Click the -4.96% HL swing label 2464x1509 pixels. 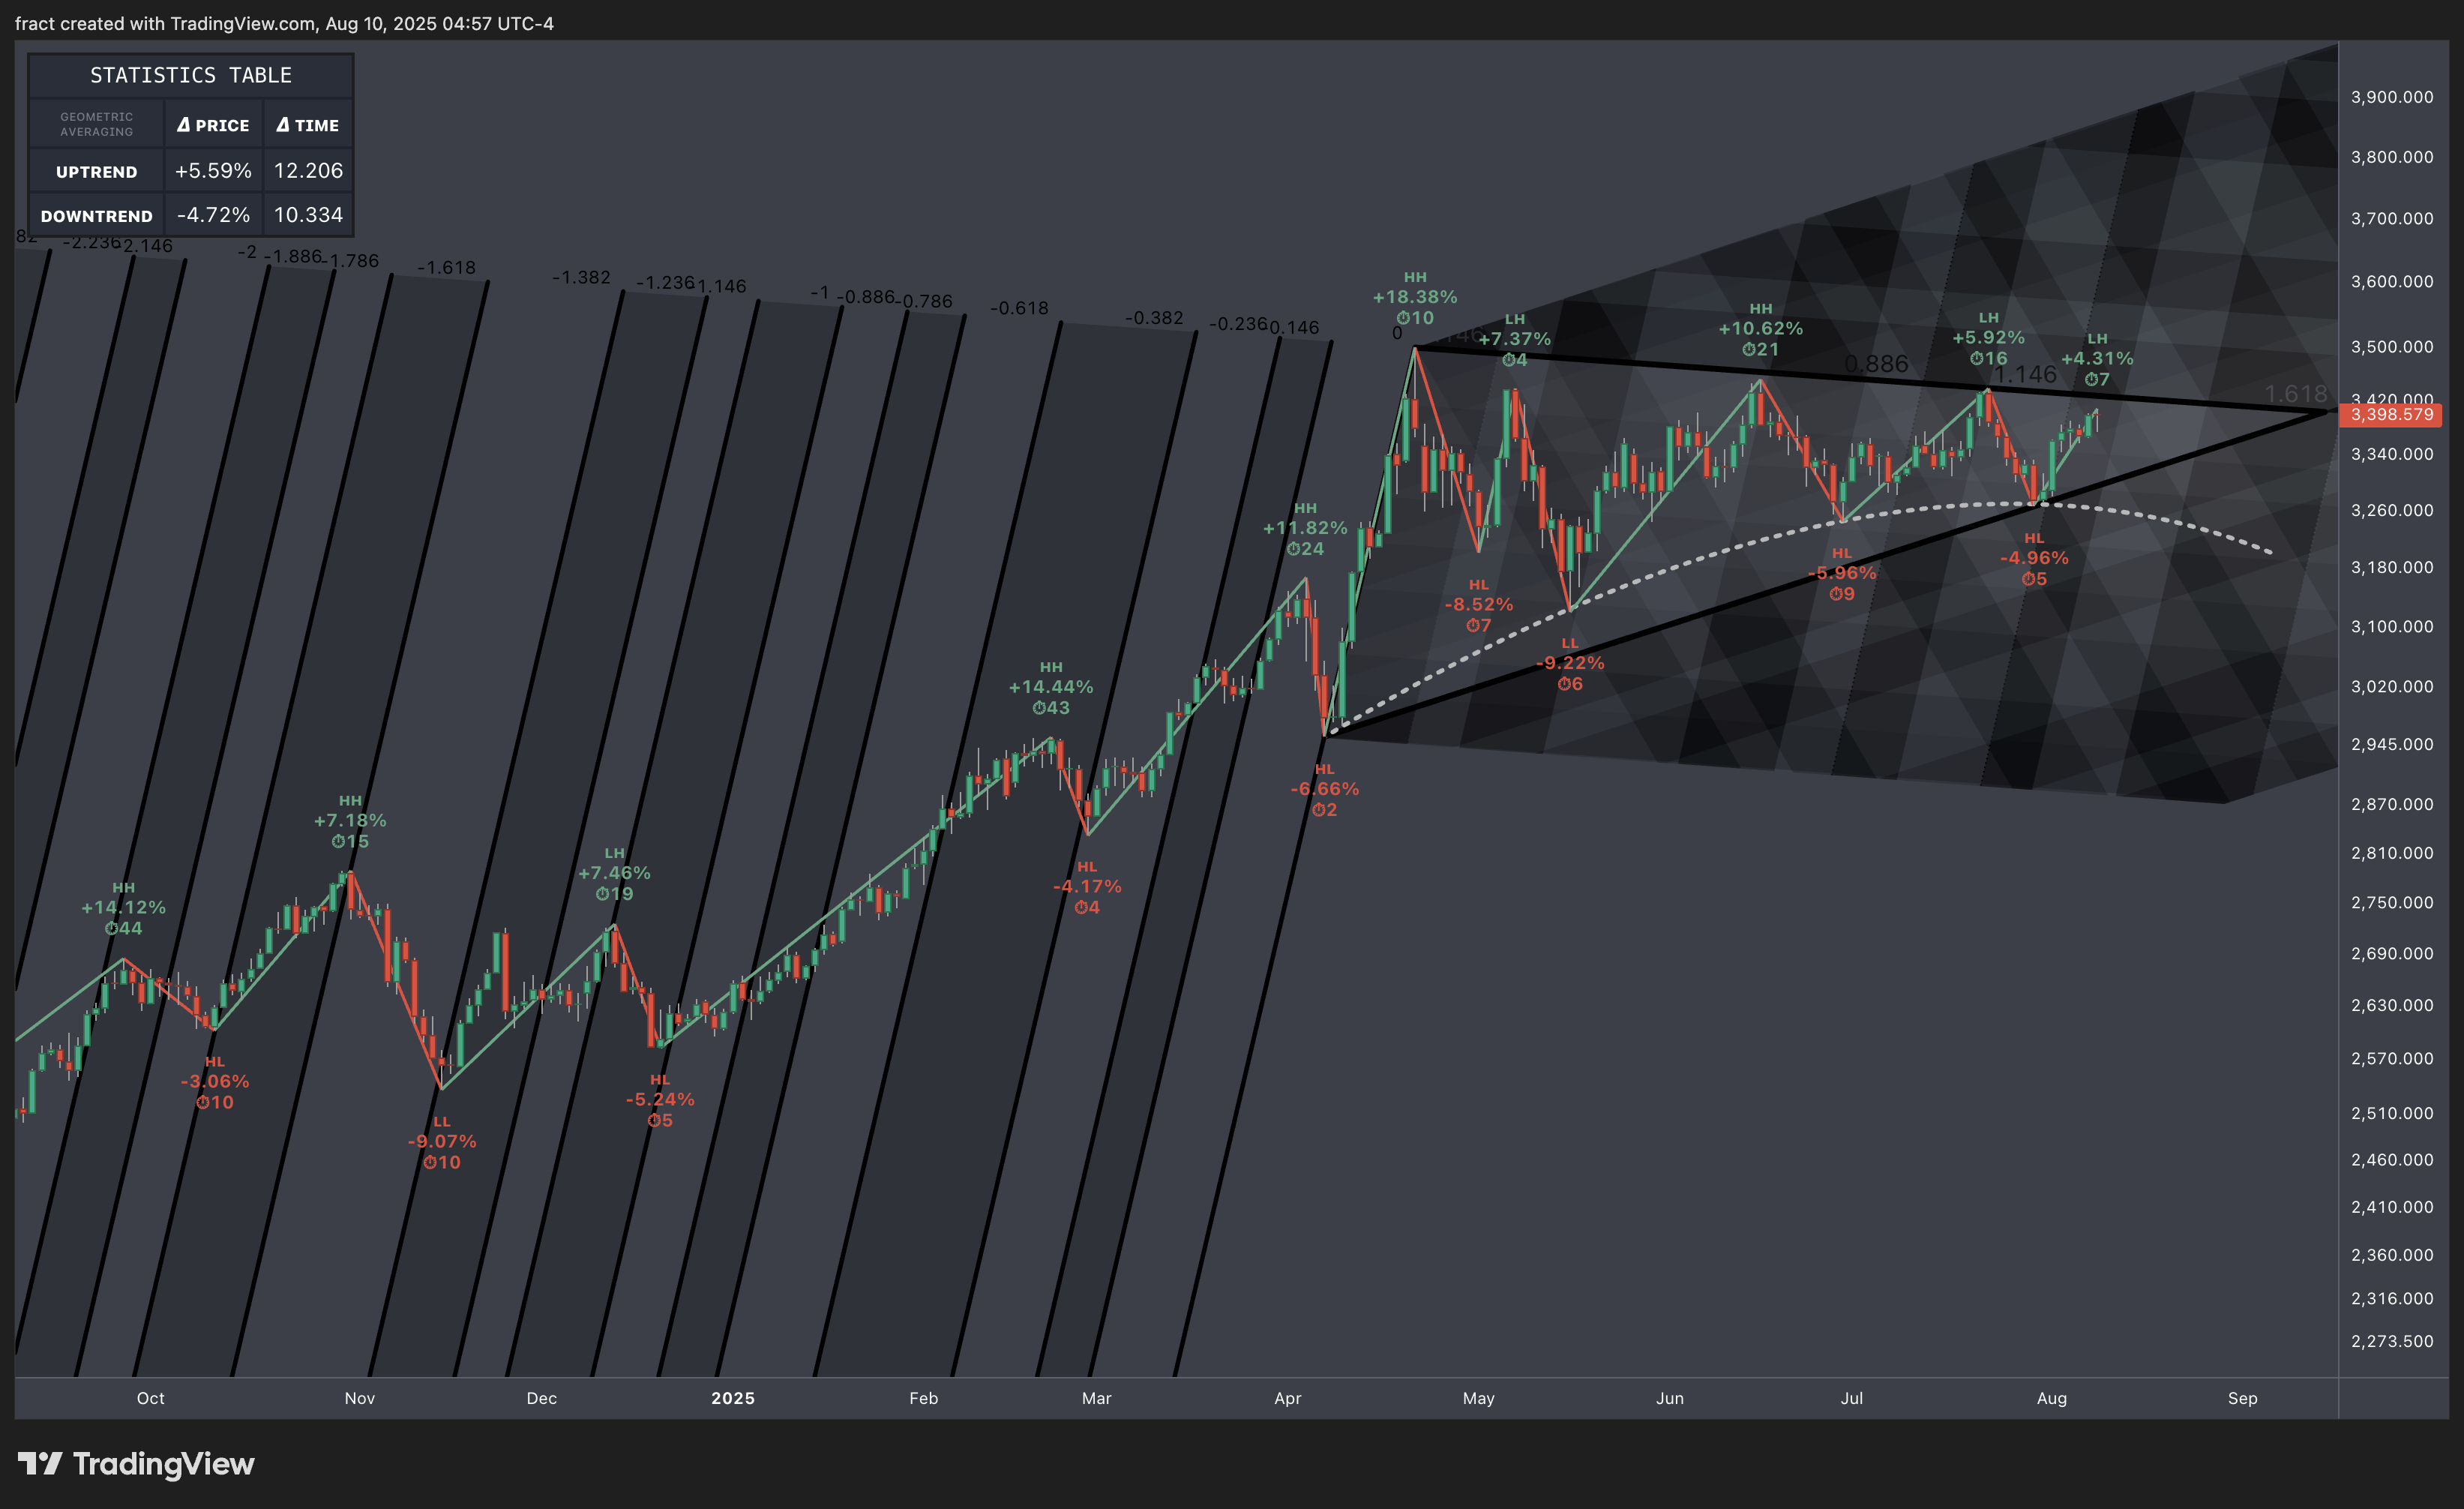[2034, 558]
